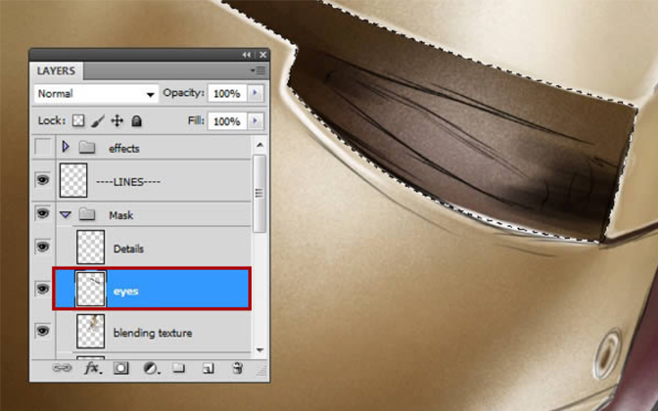Show the effects group visibility box
This screenshot has height=411, width=658.
[42, 146]
